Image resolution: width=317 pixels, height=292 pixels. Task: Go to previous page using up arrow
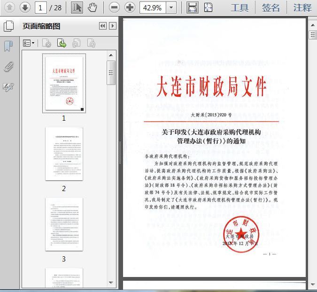pyautogui.click(x=9, y=8)
